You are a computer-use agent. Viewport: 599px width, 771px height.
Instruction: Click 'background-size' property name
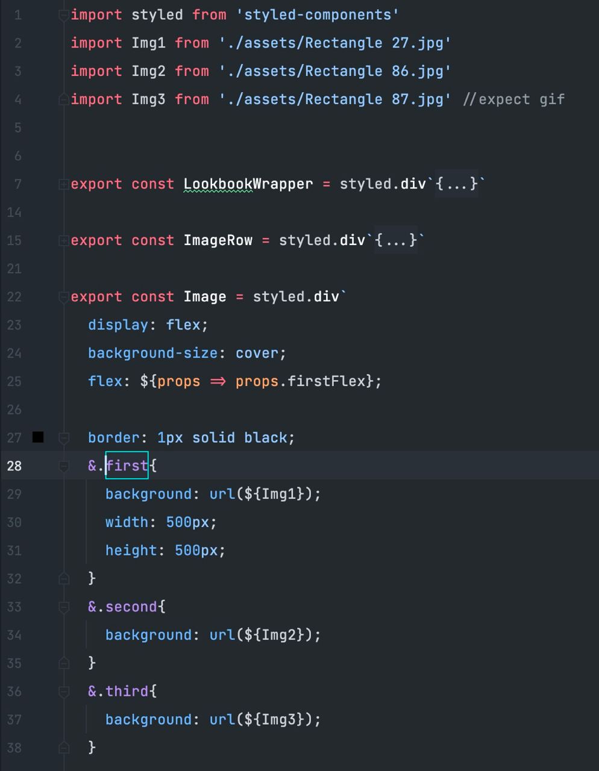pyautogui.click(x=152, y=353)
